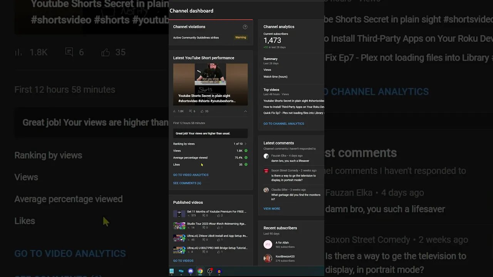Open the Roku Third-Party Apps top video
Image resolution: width=493 pixels, height=277 pixels.
click(x=294, y=107)
